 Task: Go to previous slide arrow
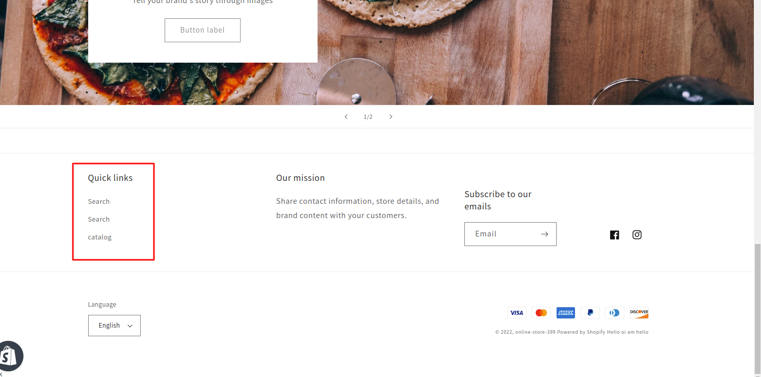pos(346,117)
